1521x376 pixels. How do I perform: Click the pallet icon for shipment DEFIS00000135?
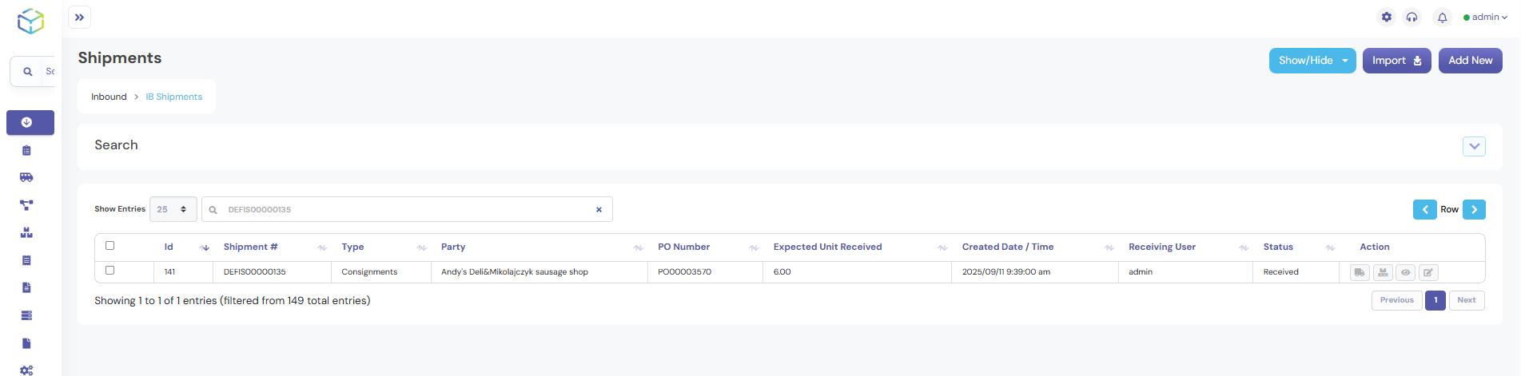pyautogui.click(x=1383, y=272)
